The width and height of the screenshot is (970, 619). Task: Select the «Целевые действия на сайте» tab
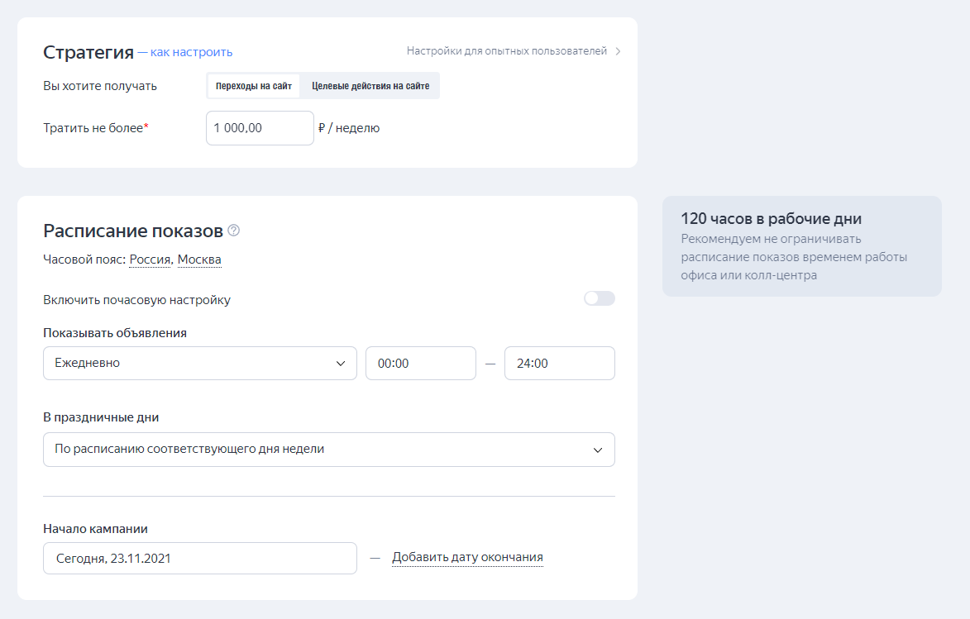pyautogui.click(x=370, y=86)
